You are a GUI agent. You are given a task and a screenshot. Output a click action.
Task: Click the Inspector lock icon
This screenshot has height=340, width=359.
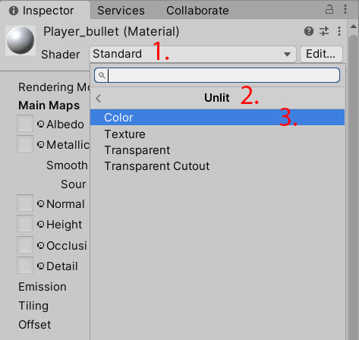point(329,10)
